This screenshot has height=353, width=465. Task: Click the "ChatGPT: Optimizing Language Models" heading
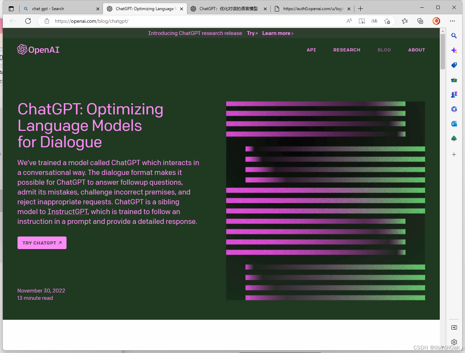[90, 126]
